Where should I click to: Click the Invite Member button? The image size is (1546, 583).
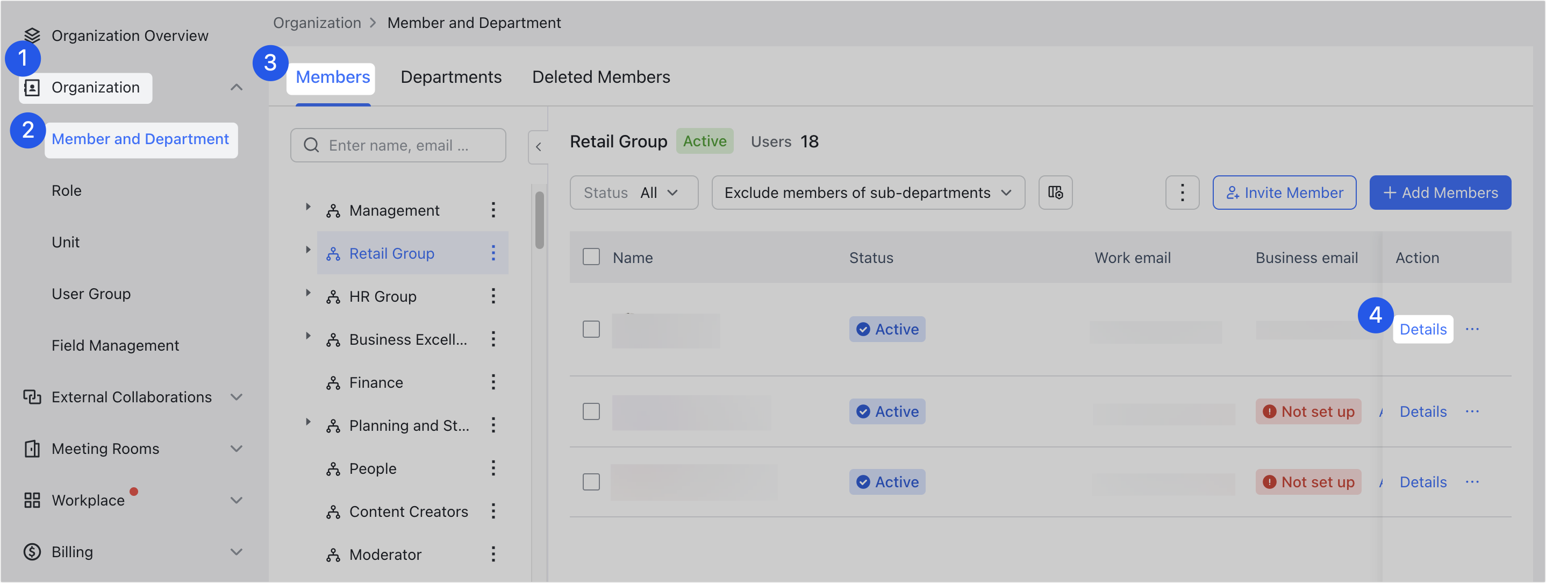coord(1284,192)
